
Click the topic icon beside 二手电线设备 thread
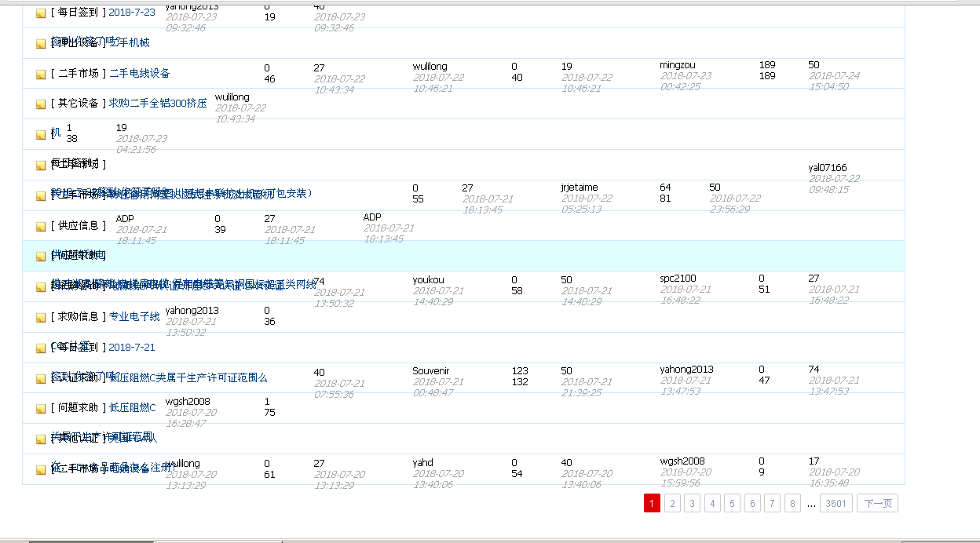click(40, 74)
